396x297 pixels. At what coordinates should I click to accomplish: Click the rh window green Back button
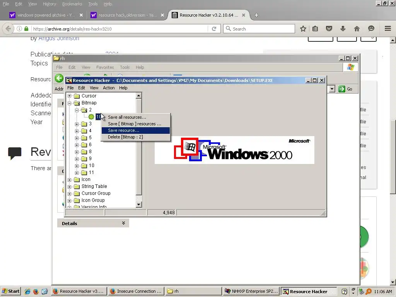point(59,78)
